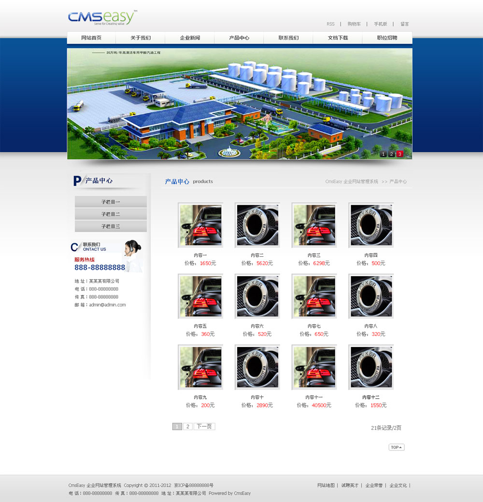Viewport: 483px width, 502px height.
Task: Select sidebar category 子栏目一
Action: (111, 202)
